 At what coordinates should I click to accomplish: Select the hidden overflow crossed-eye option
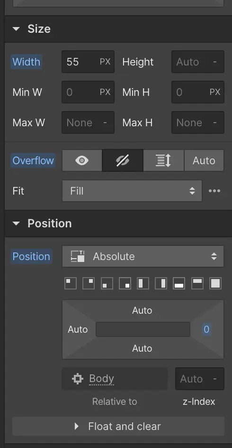pos(123,160)
